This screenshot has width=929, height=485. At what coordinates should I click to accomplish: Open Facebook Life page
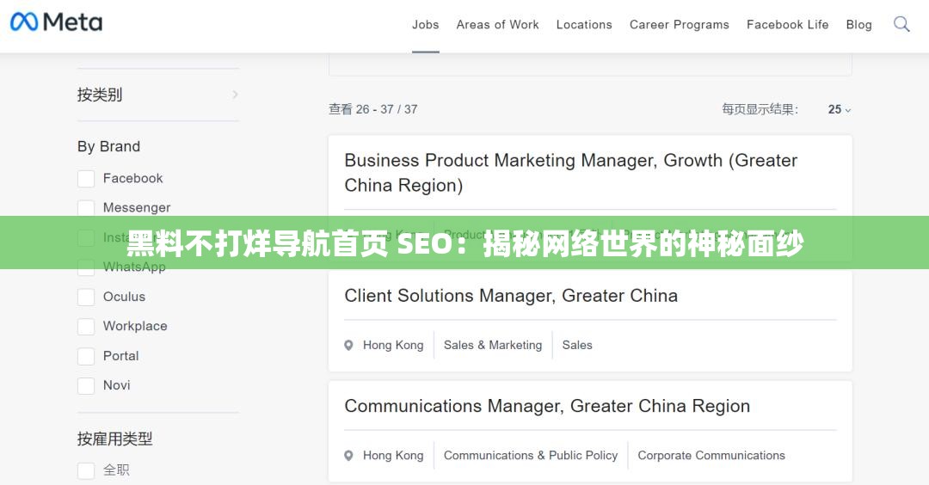click(787, 25)
